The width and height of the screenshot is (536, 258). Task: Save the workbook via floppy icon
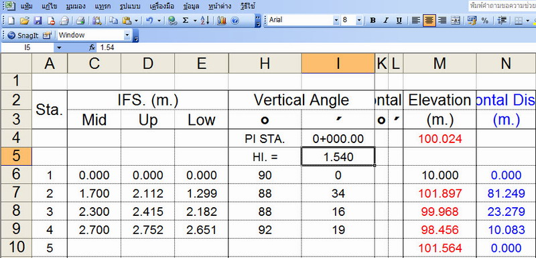[x=38, y=21]
